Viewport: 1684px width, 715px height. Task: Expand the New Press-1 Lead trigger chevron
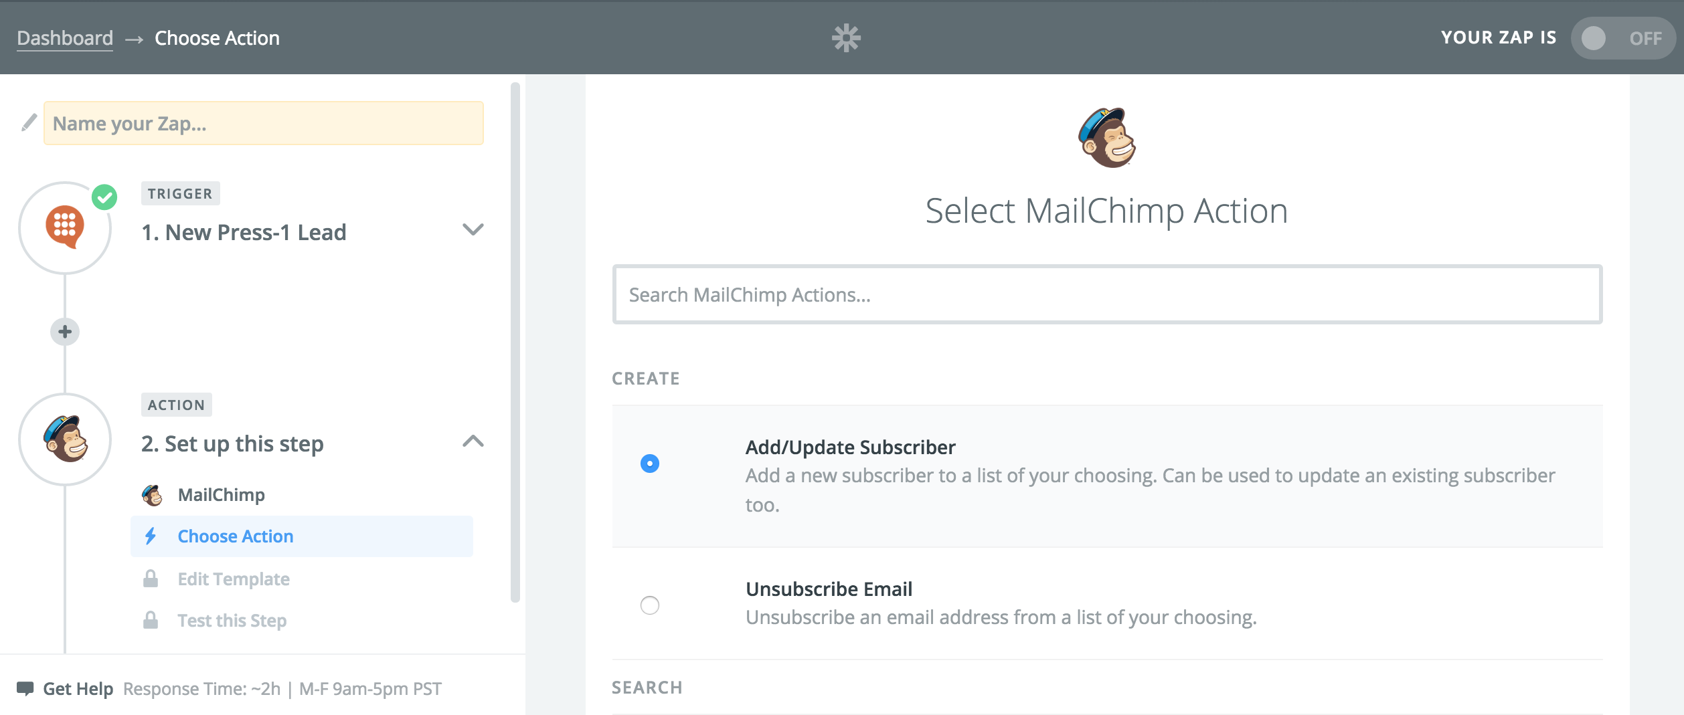coord(473,229)
